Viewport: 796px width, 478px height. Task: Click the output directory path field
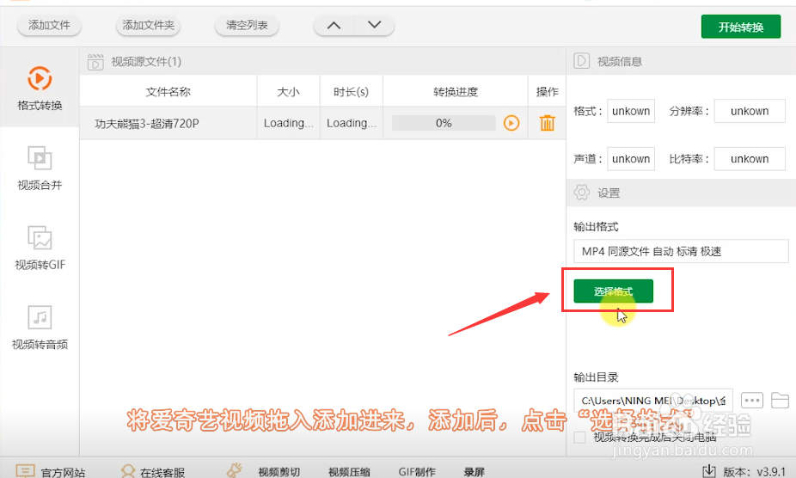pyautogui.click(x=653, y=401)
